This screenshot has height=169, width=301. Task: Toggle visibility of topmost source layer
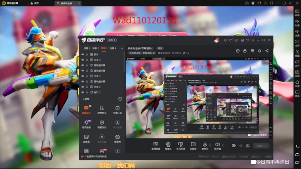click(82, 54)
